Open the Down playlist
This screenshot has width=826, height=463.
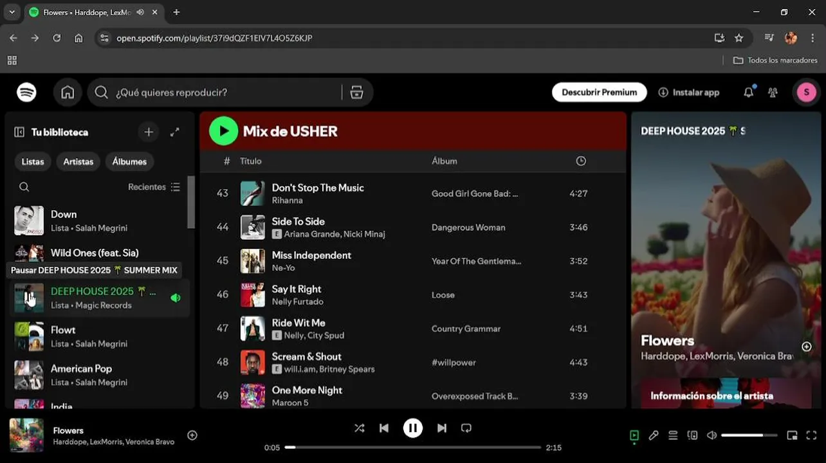tap(100, 221)
